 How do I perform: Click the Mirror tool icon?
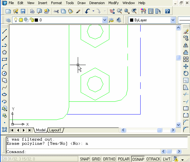pos(186,45)
